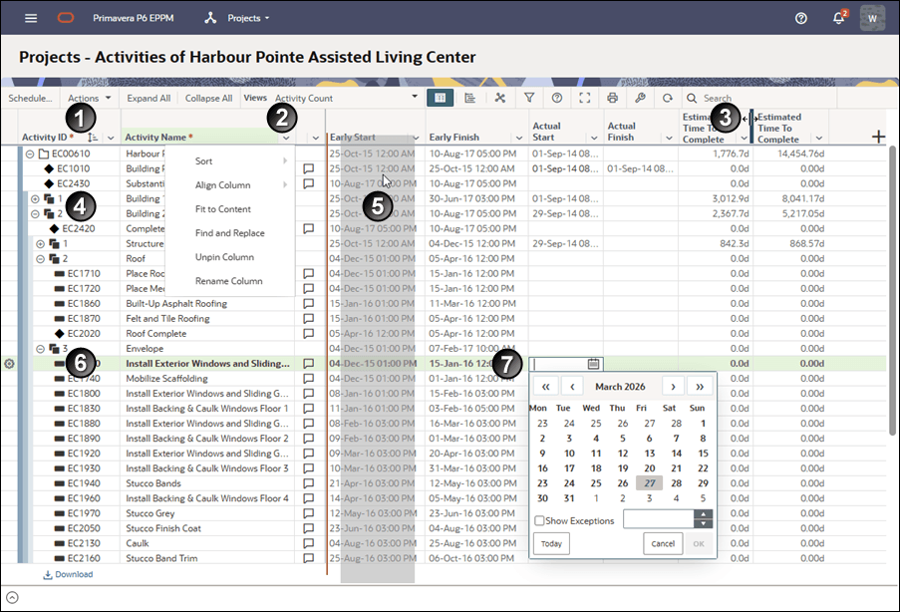Click Expand All
Screen dimensions: 900x612
click(x=149, y=98)
